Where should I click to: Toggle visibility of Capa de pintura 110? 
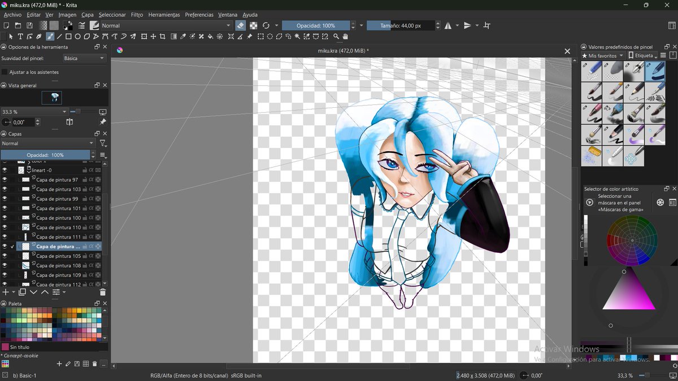point(5,227)
